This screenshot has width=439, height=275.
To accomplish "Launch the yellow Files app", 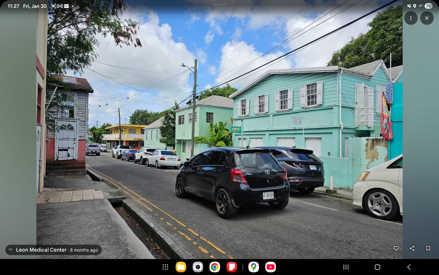I will pyautogui.click(x=181, y=267).
